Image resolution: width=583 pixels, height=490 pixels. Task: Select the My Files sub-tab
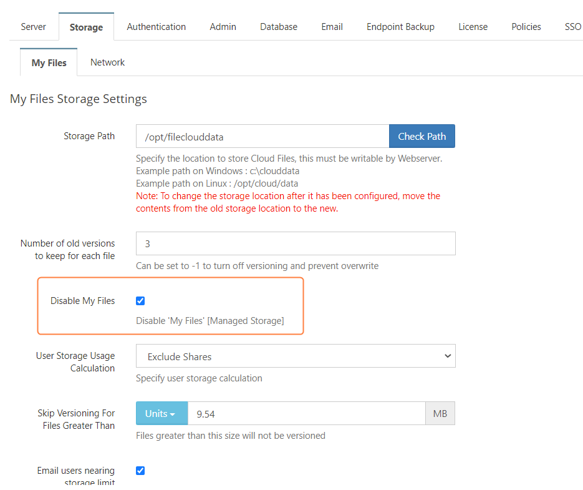click(49, 62)
